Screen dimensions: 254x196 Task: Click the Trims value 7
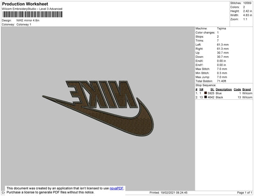(x=218, y=41)
